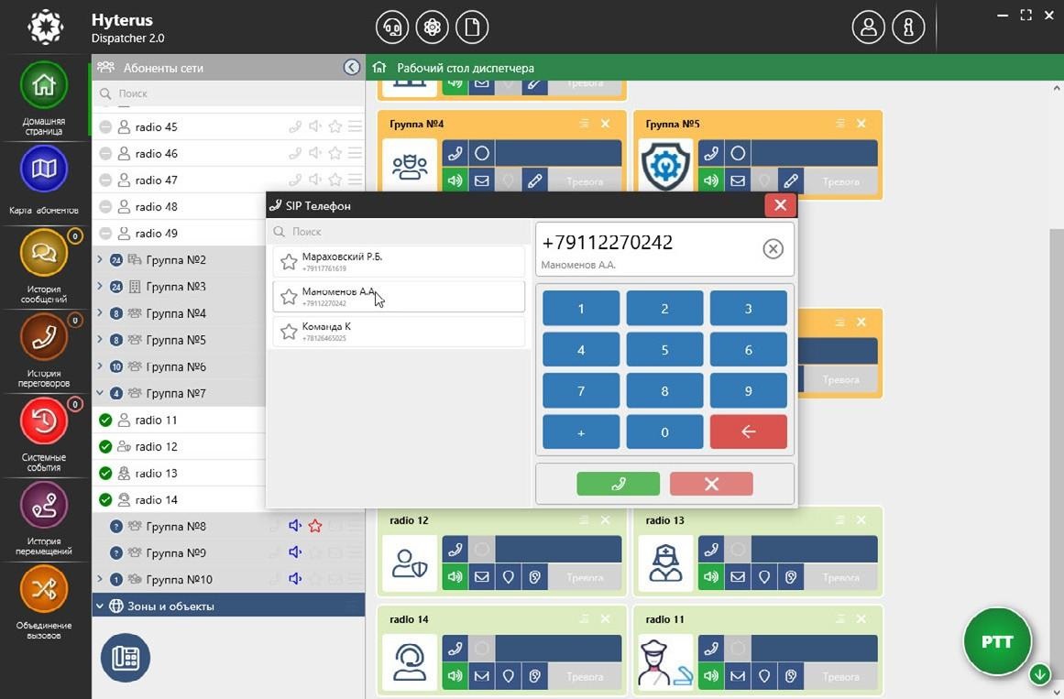Call radio 11 card with its handset icon
Screen dimensions: 1064x699
pyautogui.click(x=711, y=648)
